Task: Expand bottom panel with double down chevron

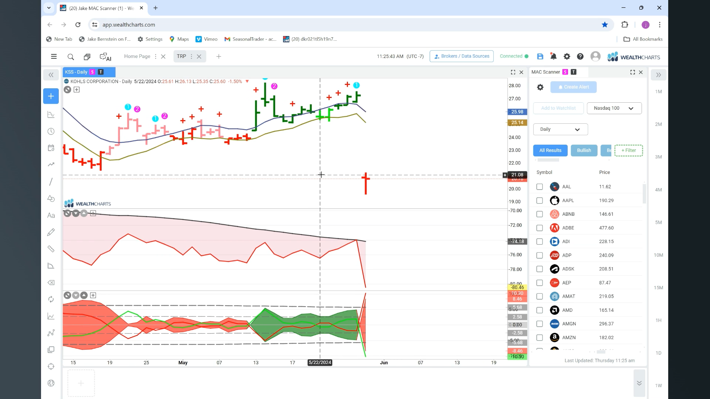Action: (x=639, y=383)
